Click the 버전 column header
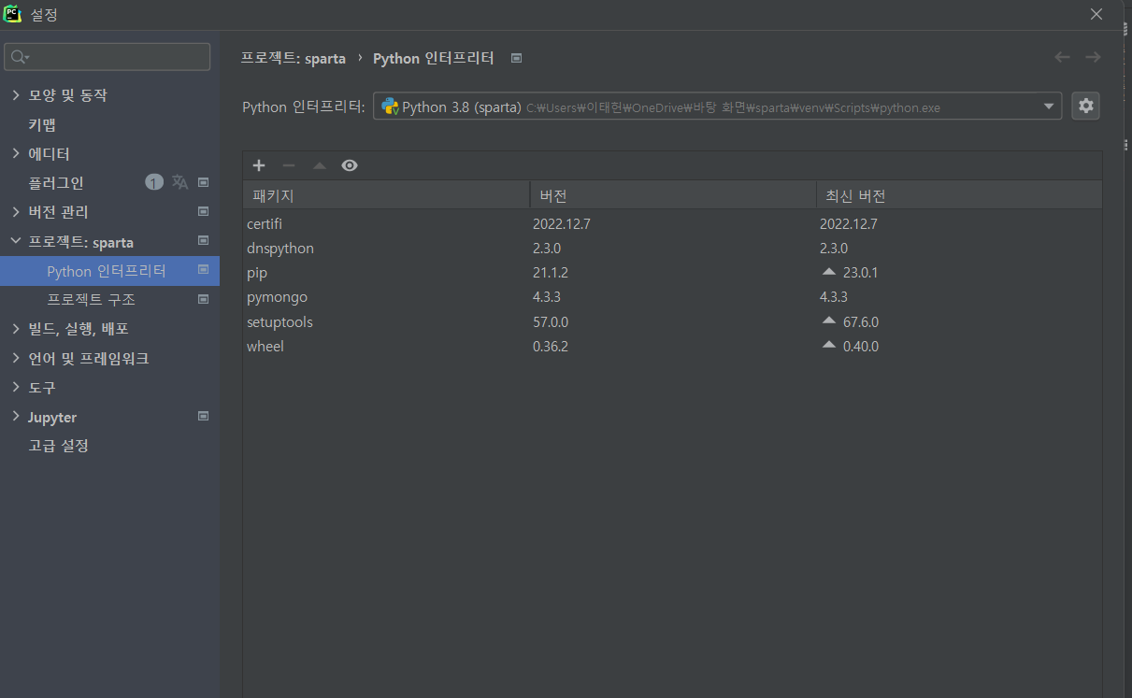 click(x=673, y=195)
